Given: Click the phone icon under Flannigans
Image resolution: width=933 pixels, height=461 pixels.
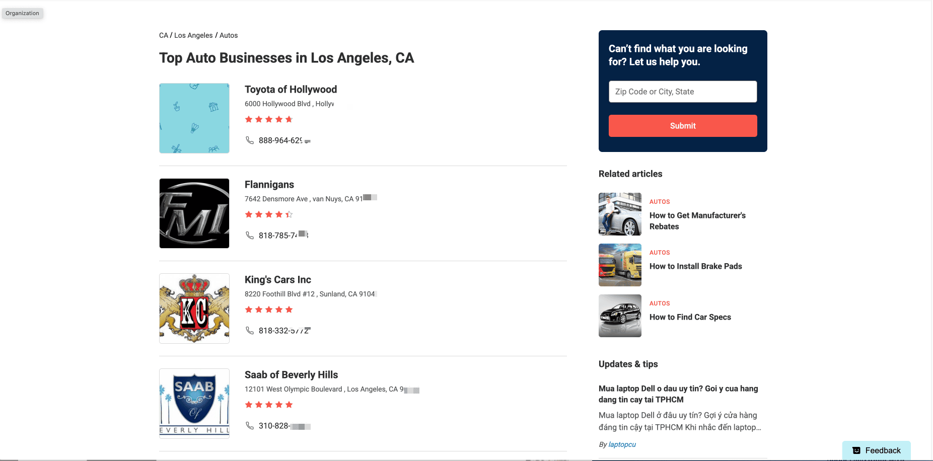Looking at the screenshot, I should point(249,235).
